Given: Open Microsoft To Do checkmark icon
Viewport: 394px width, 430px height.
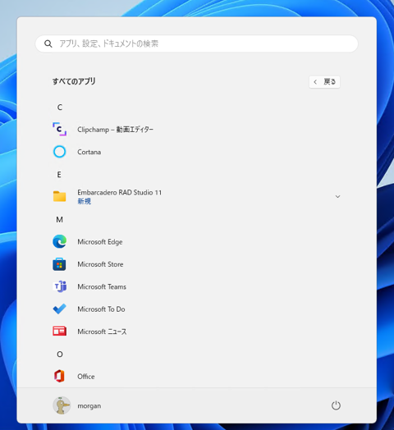Looking at the screenshot, I should (60, 309).
